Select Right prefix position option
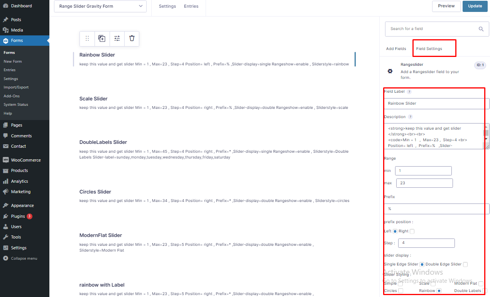 click(x=412, y=231)
